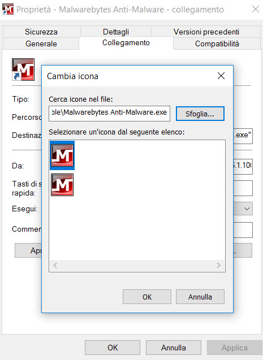Select the first Malwarebytes icon in list
Viewport: 263px width, 360px height.
(62, 155)
